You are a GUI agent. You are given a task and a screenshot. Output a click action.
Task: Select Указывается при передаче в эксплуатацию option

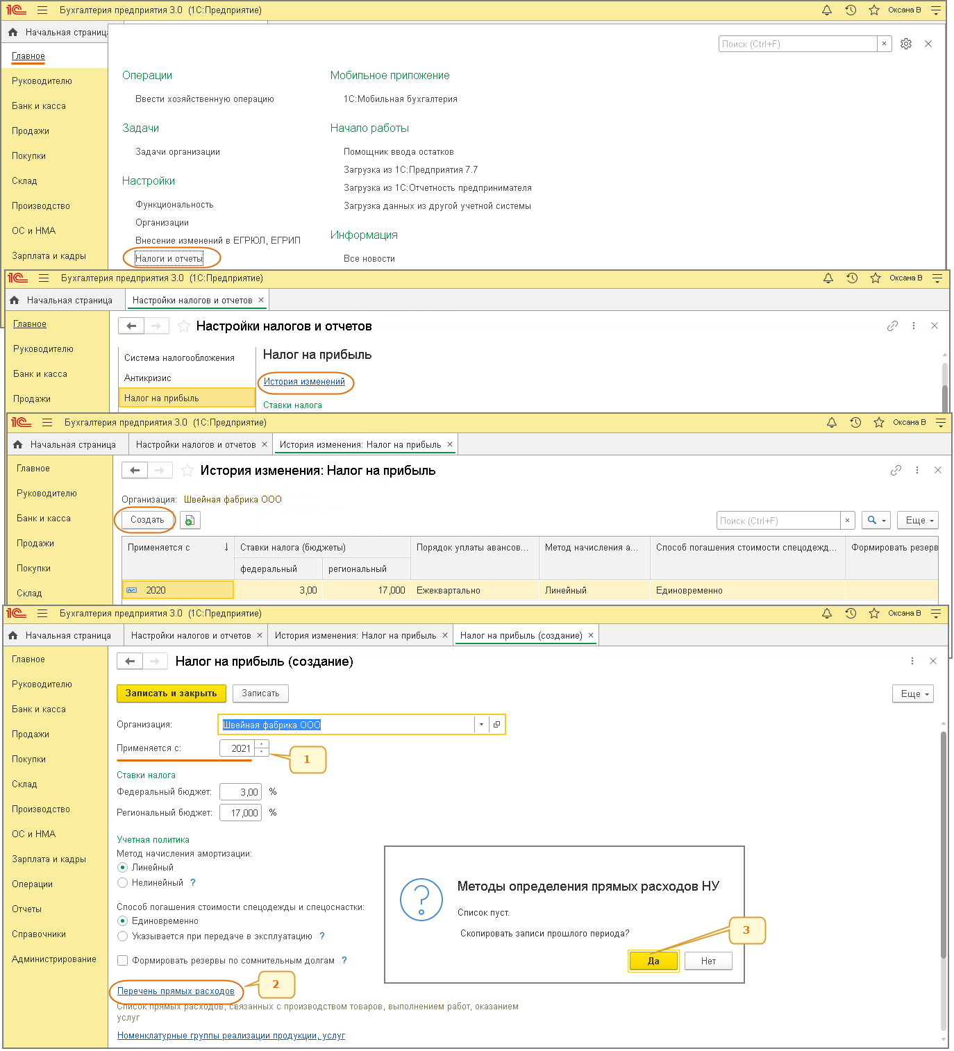(123, 936)
